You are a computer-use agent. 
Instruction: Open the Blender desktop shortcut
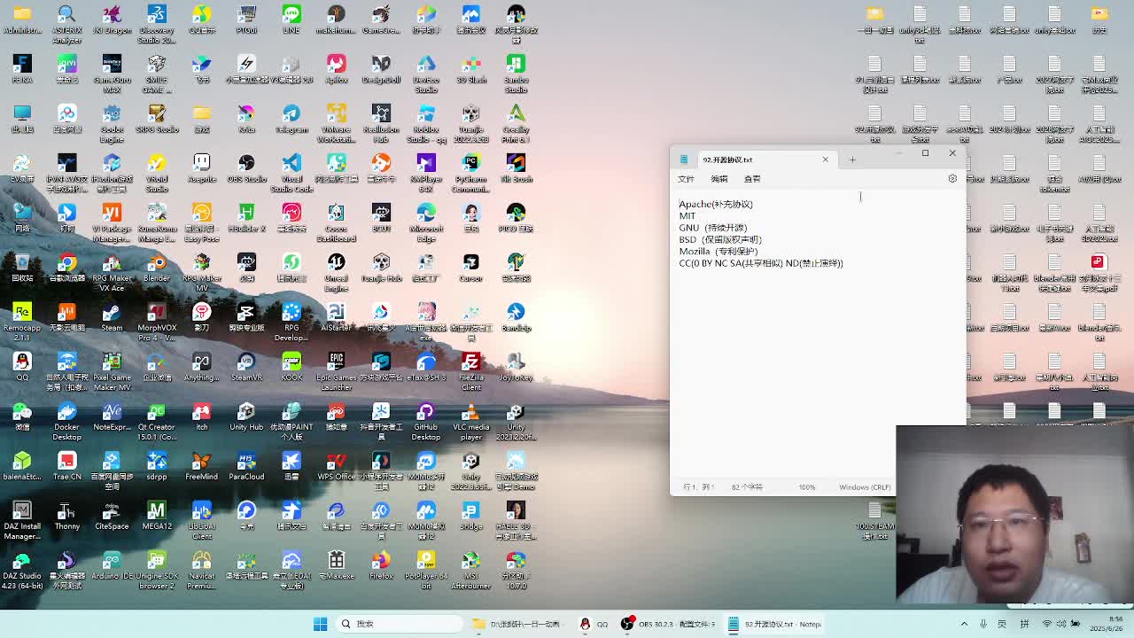tap(157, 266)
